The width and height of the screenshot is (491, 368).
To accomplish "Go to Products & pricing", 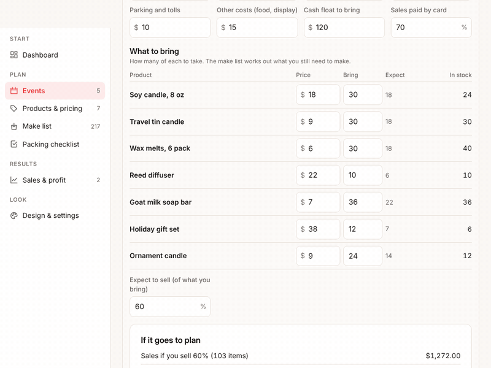I will tap(55, 109).
